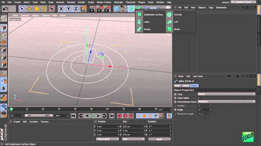Viewport: 261px width, 146px height.
Task: Toggle the Close Spline checkbox
Action: 199,98
